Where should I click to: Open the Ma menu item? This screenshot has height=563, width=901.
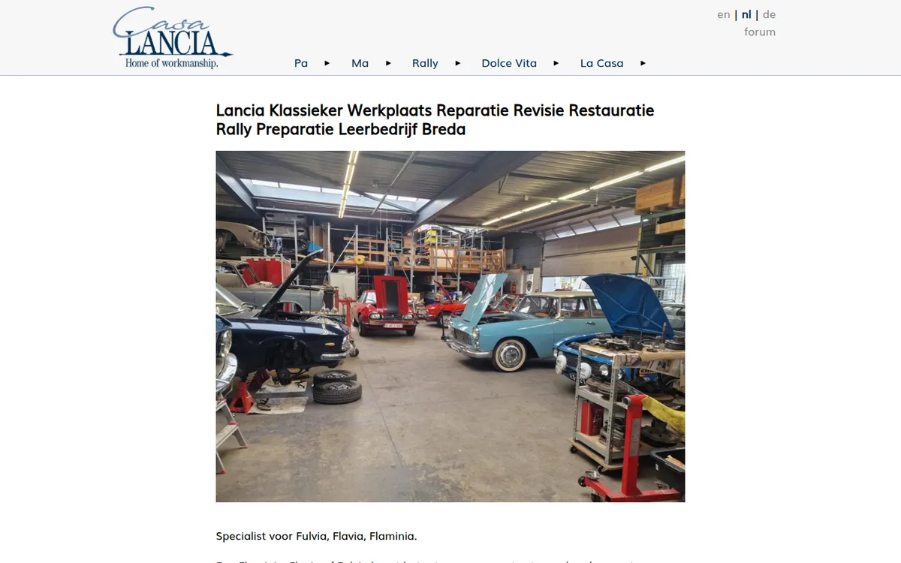(x=360, y=63)
